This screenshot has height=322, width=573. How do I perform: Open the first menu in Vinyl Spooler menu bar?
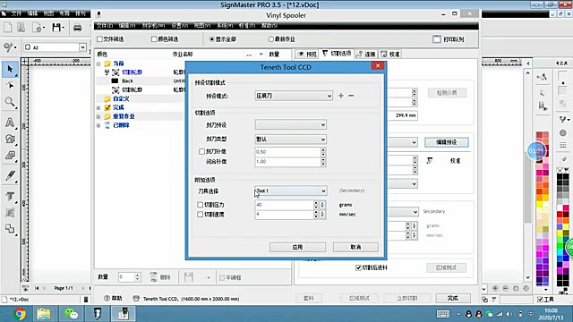(105, 26)
